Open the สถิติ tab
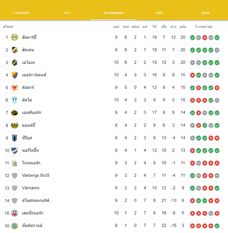The image size is (228, 233). click(159, 12)
